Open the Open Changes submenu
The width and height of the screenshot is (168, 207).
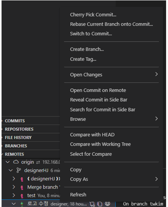(x=111, y=75)
